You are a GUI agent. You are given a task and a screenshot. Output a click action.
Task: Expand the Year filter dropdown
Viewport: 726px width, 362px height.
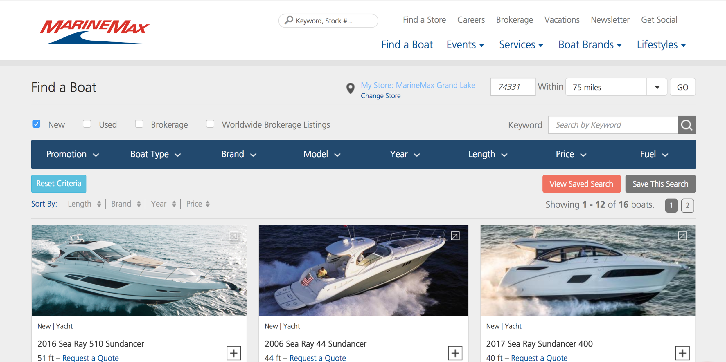tap(405, 154)
